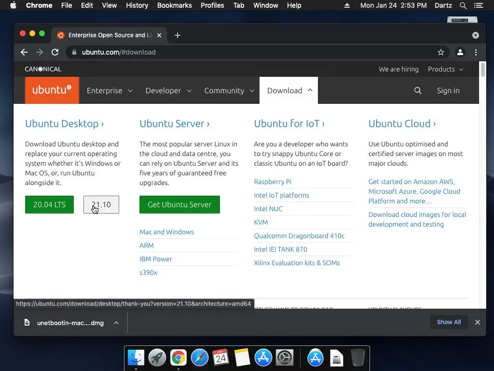Image resolution: width=494 pixels, height=371 pixels.
Task: Click Show All downloads
Action: pyautogui.click(x=449, y=322)
